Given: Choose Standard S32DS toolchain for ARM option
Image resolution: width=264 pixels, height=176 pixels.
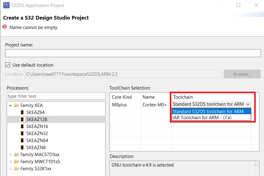Looking at the screenshot, I should click(x=208, y=111).
